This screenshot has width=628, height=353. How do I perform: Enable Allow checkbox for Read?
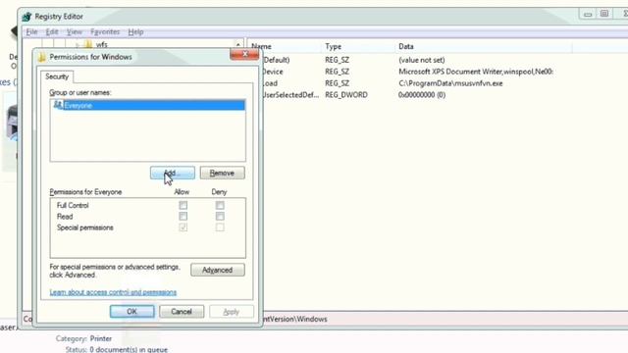tap(183, 217)
